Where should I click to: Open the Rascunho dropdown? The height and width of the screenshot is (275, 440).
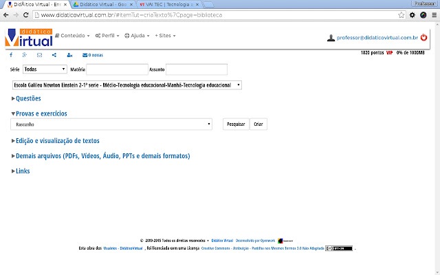111,124
